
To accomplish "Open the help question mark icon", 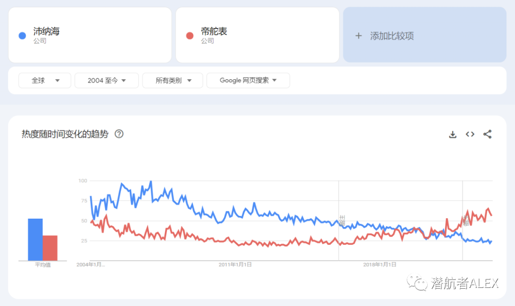I will tap(119, 134).
